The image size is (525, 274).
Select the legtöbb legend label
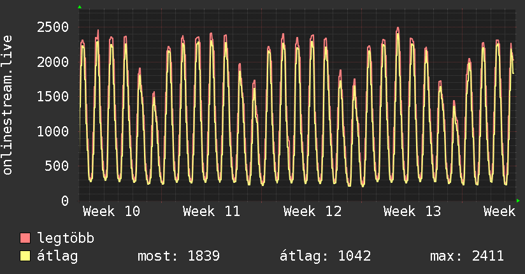tap(66, 239)
